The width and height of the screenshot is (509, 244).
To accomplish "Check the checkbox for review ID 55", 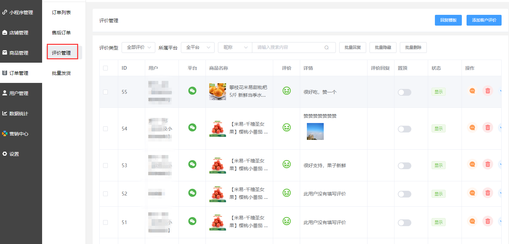I will click(105, 92).
